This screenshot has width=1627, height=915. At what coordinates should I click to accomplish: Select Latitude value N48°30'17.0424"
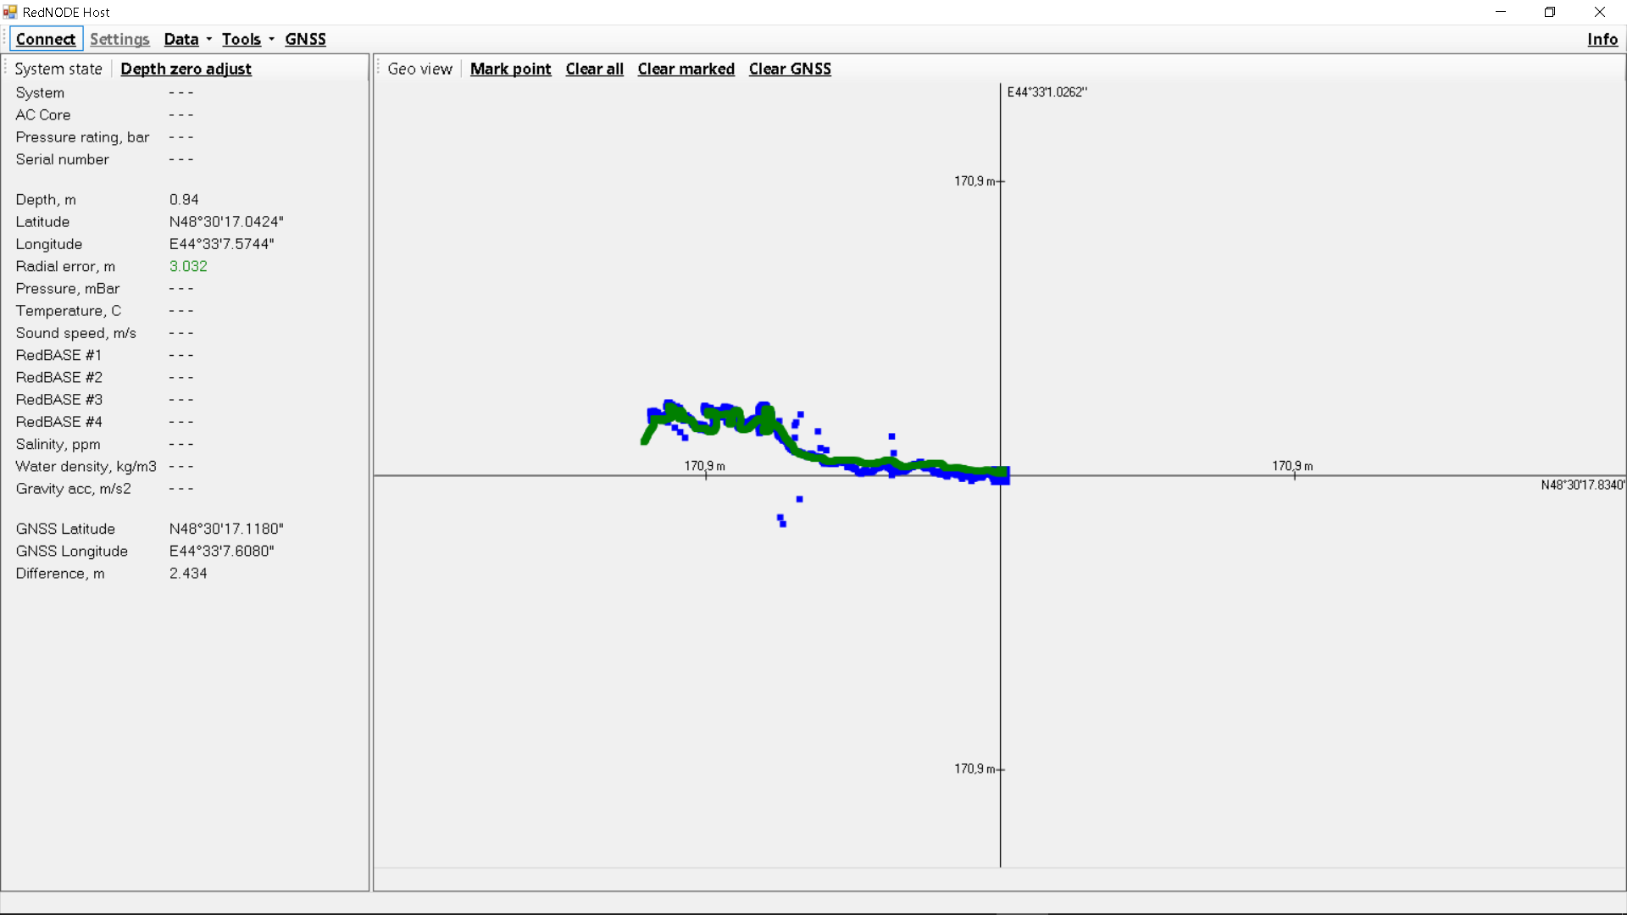(x=226, y=221)
